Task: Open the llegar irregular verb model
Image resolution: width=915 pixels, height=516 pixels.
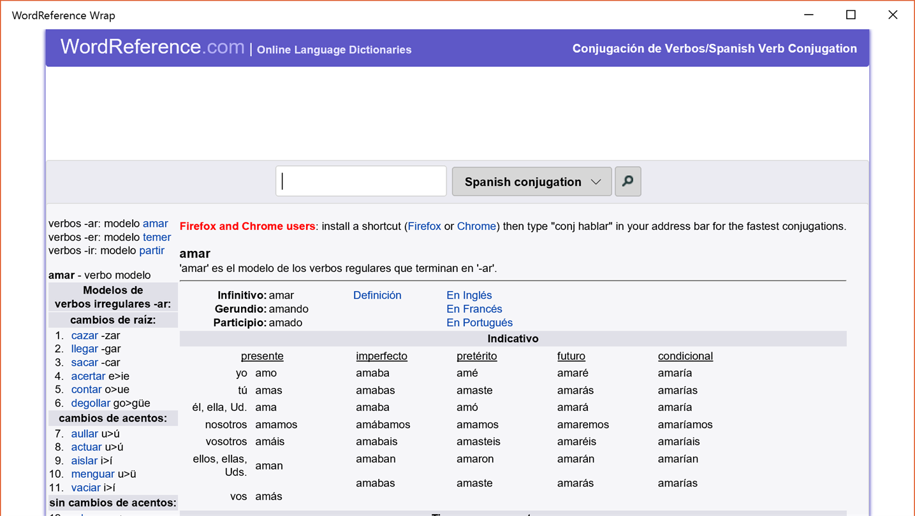Action: (84, 348)
